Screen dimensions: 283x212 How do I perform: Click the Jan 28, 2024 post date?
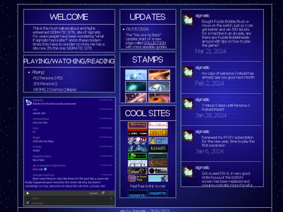point(211,115)
